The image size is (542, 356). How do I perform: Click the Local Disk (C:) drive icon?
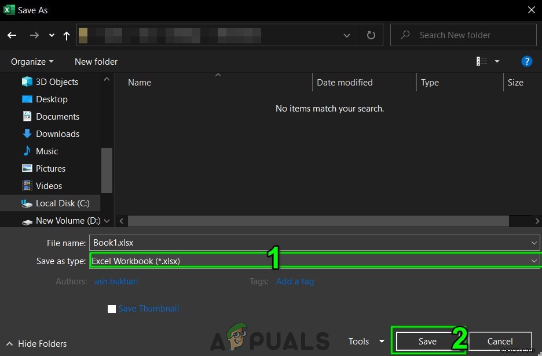[x=27, y=203]
